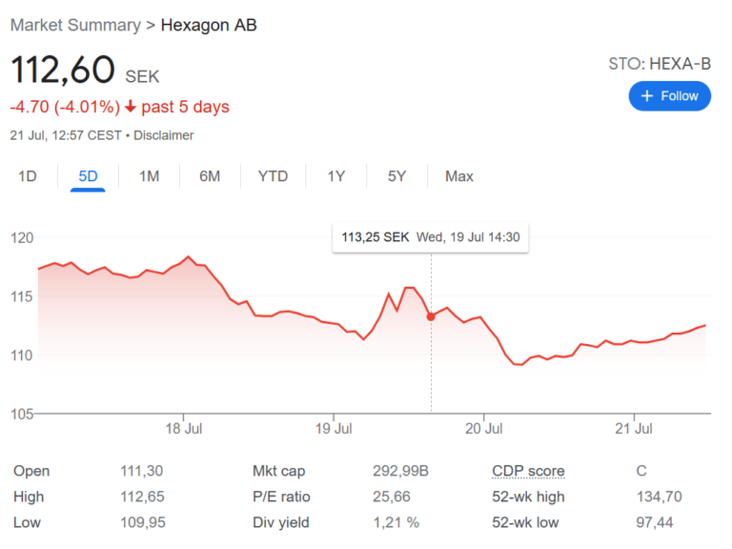Click the Follow button
Image resolution: width=732 pixels, height=549 pixels.
pyautogui.click(x=669, y=96)
